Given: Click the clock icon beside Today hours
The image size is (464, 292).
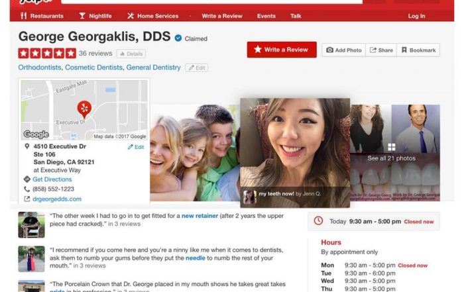Looking at the screenshot, I should click(318, 220).
